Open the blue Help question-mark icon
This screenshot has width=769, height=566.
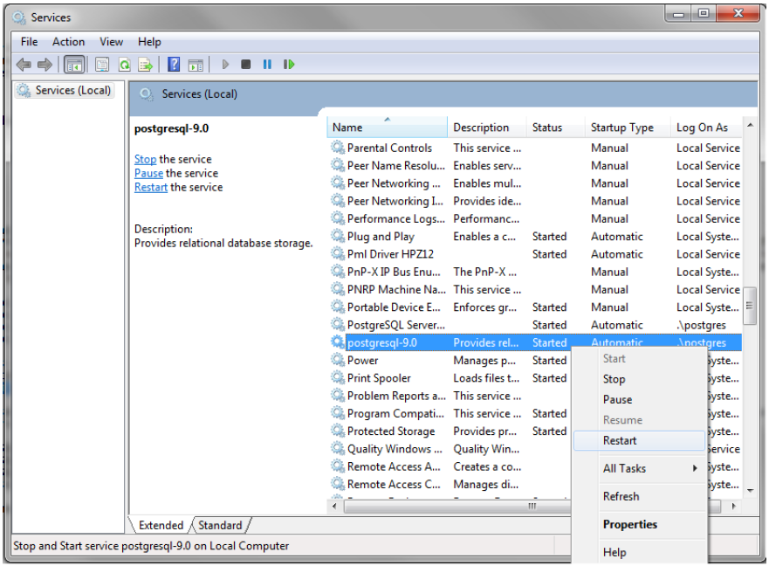[x=174, y=65]
